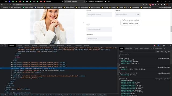The width and height of the screenshot is (172, 96).
Task: Select the legend Preferred contact method node
Action: [40, 70]
